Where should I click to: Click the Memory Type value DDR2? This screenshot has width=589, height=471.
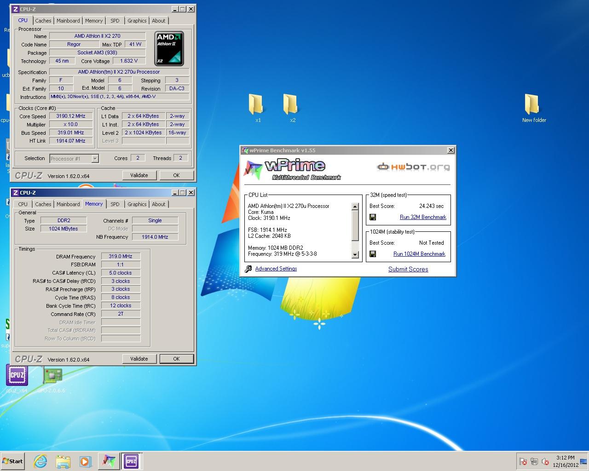coord(64,220)
